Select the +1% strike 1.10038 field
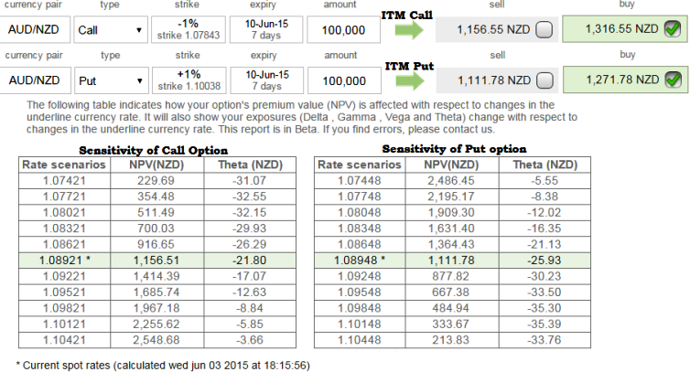Screen dimensions: 690x372 [x=188, y=80]
